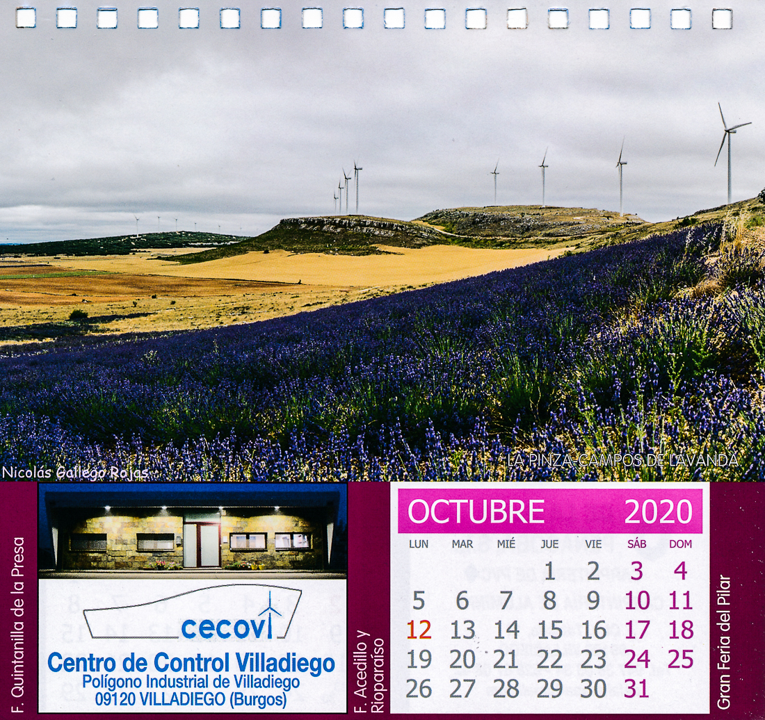Click the OCTUBRE month heading
Image resolution: width=765 pixels, height=720 pixels.
click(476, 512)
